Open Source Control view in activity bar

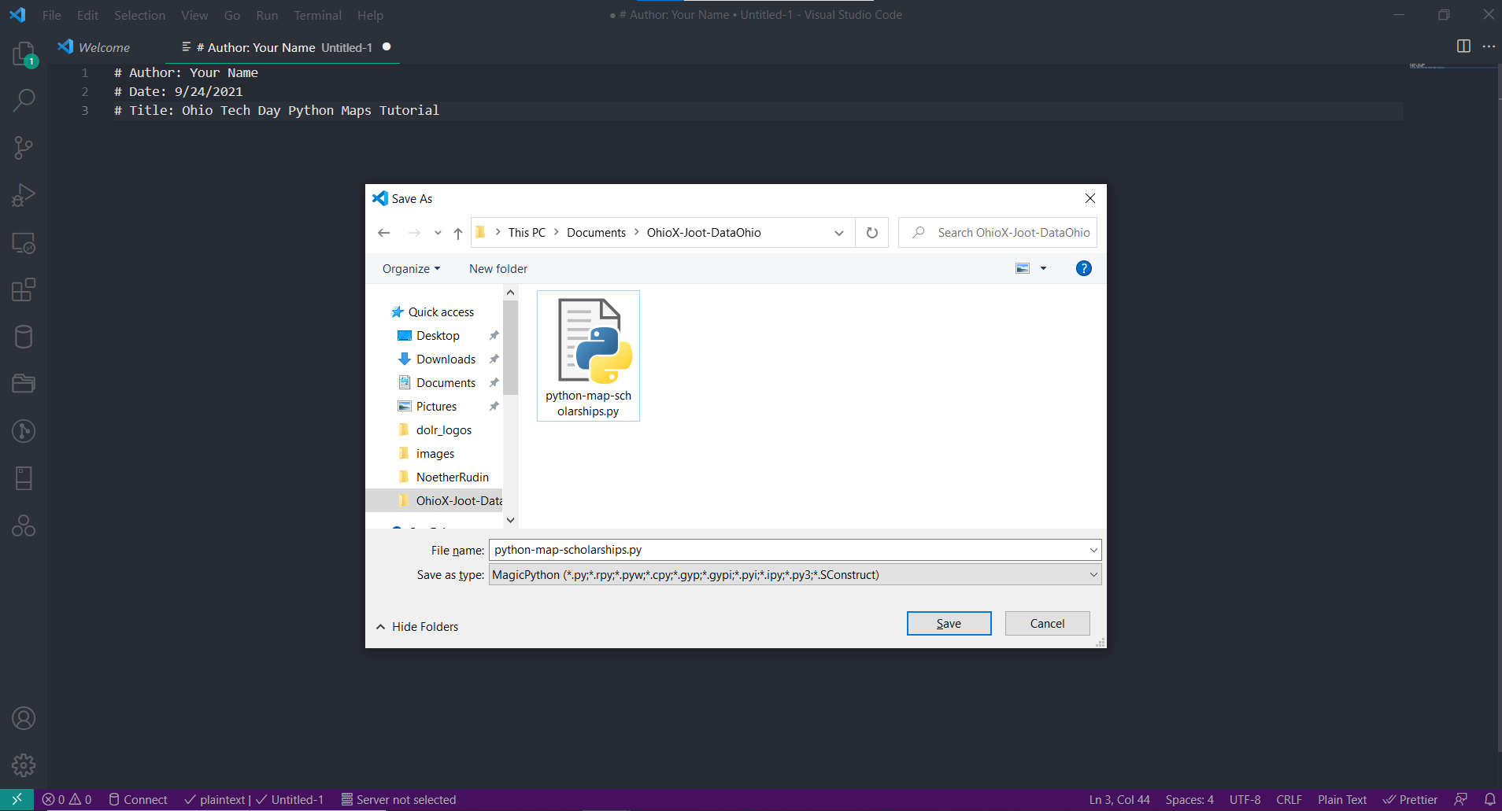24,147
